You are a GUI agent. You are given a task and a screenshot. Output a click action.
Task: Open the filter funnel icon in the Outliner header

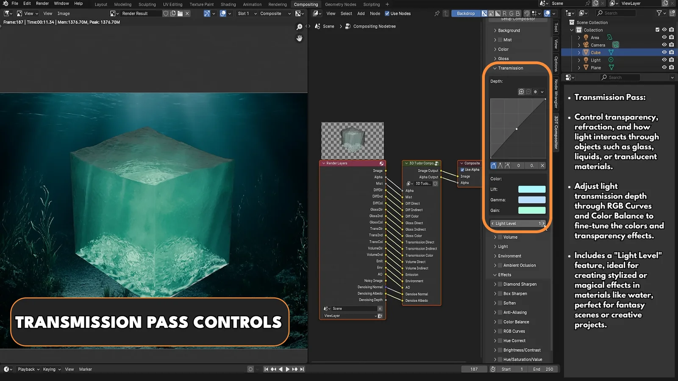(x=660, y=13)
